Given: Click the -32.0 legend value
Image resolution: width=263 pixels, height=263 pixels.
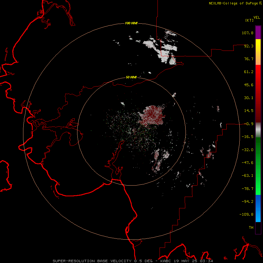Looking at the screenshot, I should click(x=248, y=150).
